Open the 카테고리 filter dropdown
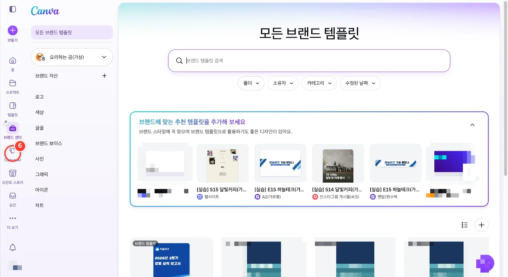The height and width of the screenshot is (277, 508). pos(319,83)
